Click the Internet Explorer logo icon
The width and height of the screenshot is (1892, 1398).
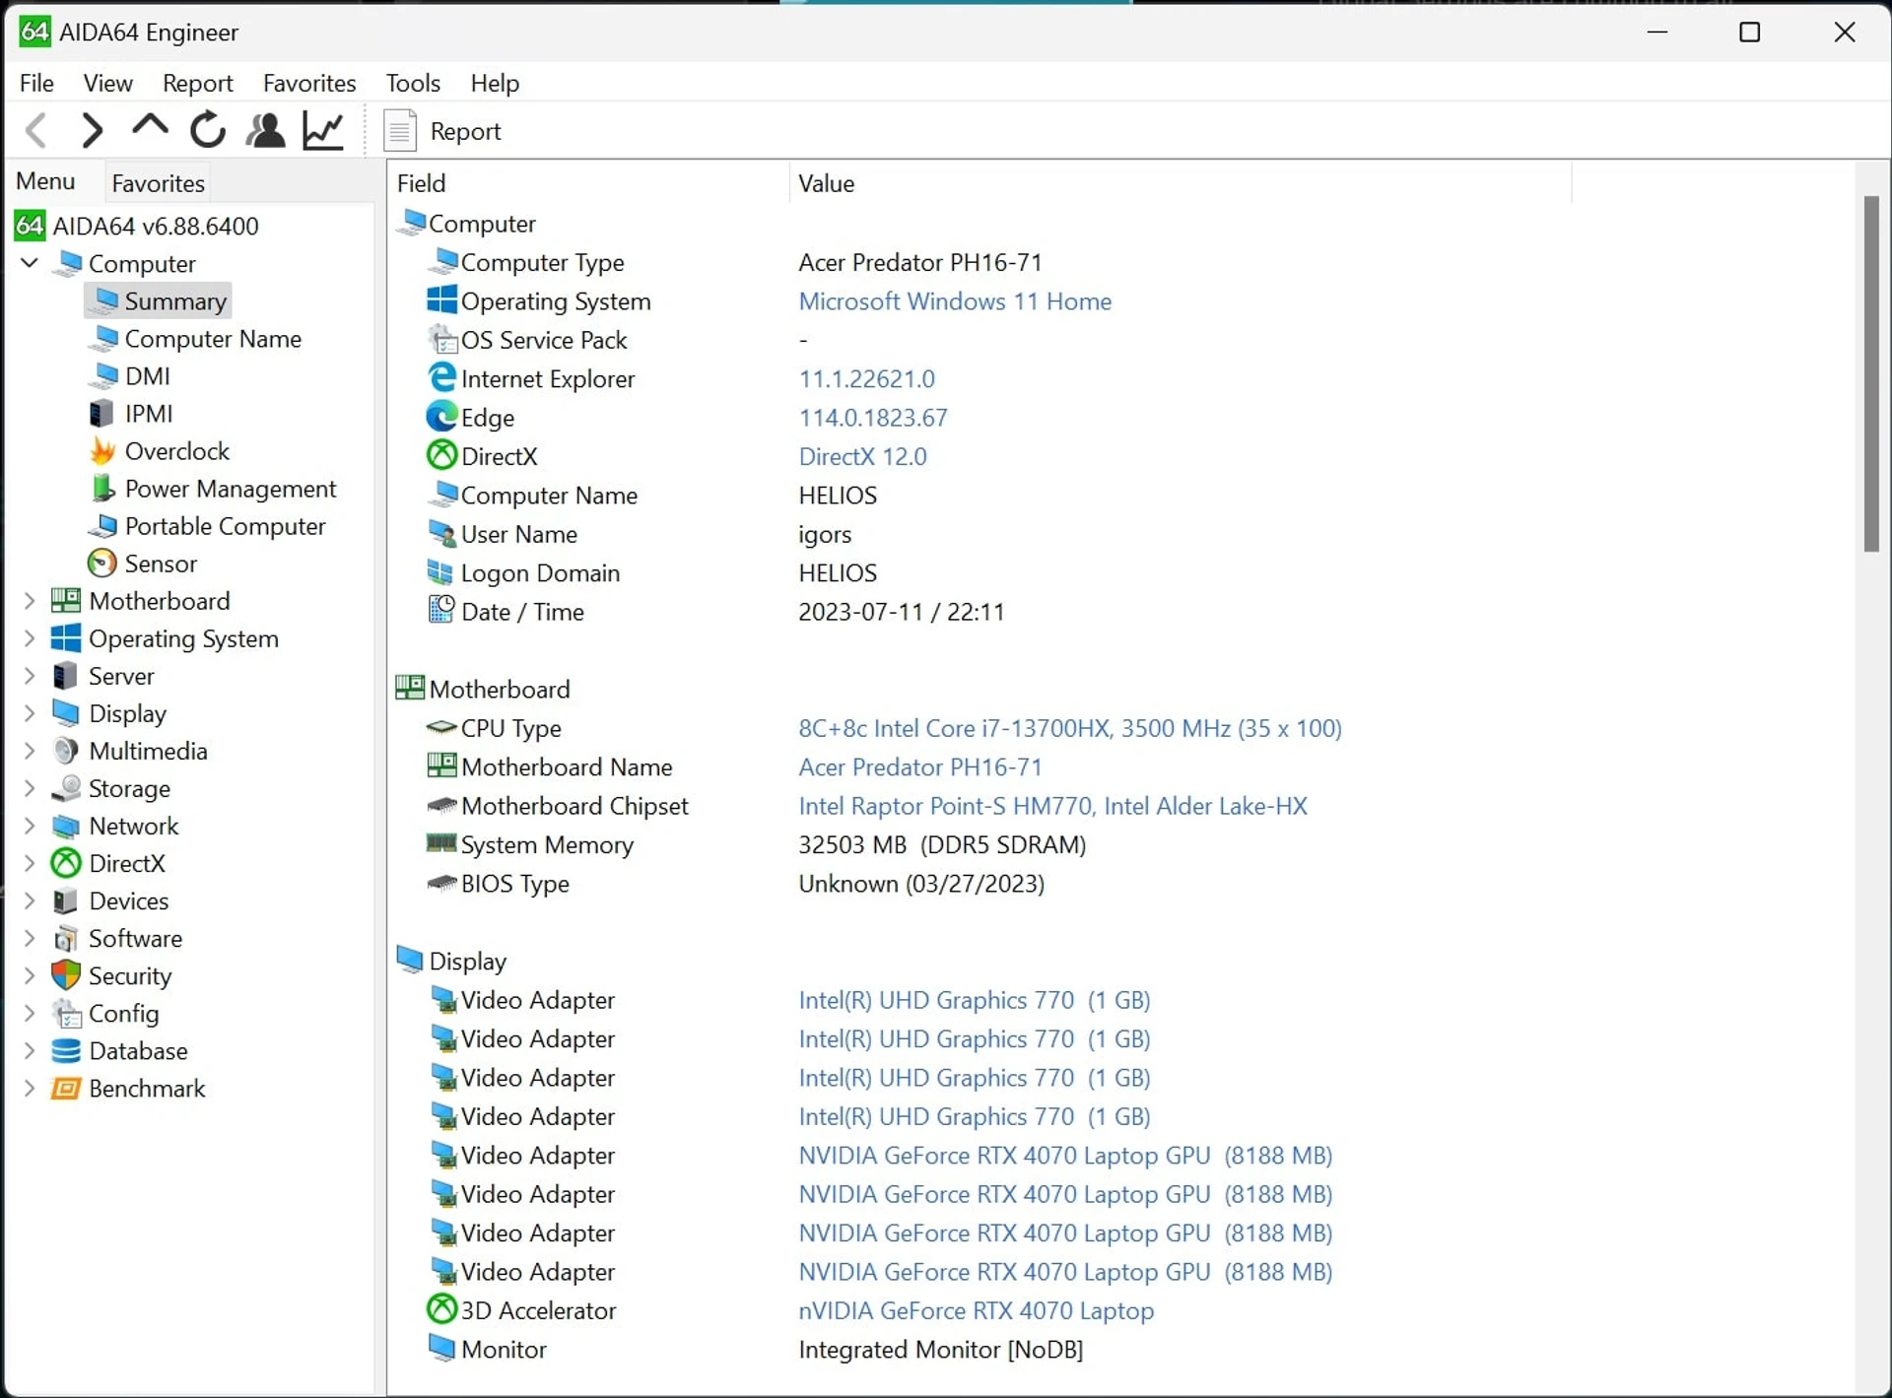[441, 377]
